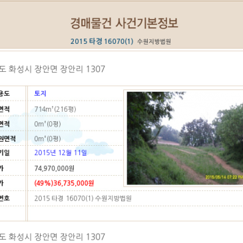The height and width of the screenshot is (243, 243).
Task: Open the 2015년 12월 11일 sale date link
Action: [x=61, y=152]
